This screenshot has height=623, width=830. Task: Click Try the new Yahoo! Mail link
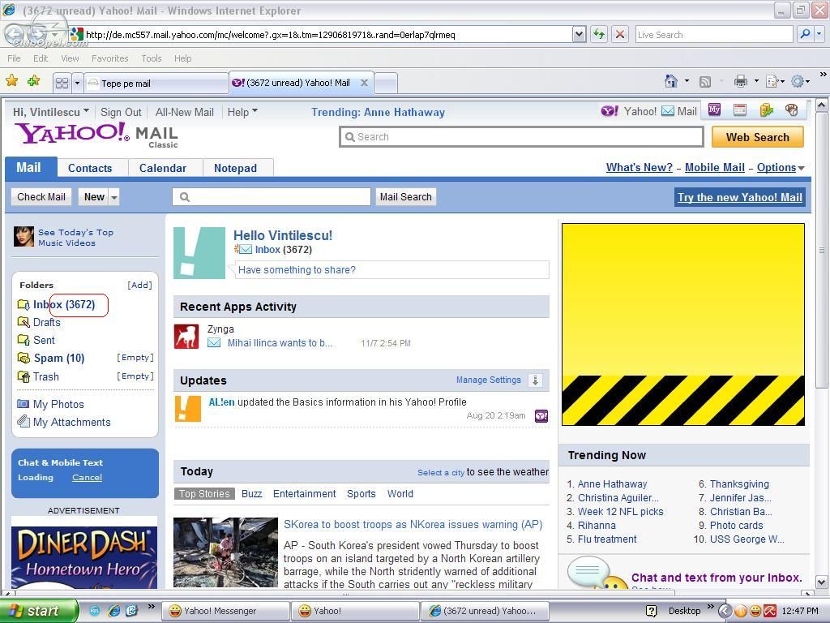739,197
